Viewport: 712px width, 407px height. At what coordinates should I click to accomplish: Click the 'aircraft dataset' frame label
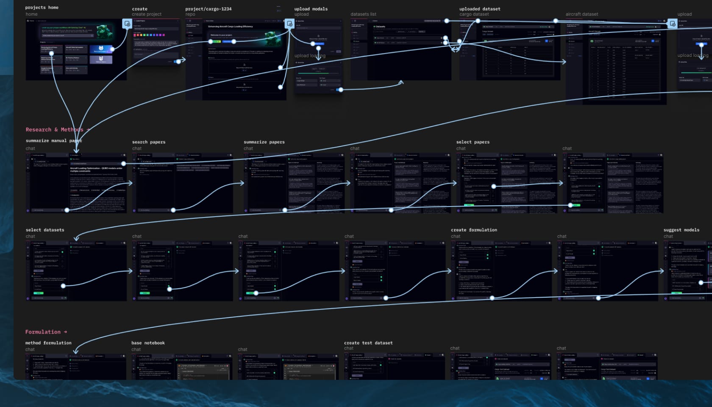582,14
